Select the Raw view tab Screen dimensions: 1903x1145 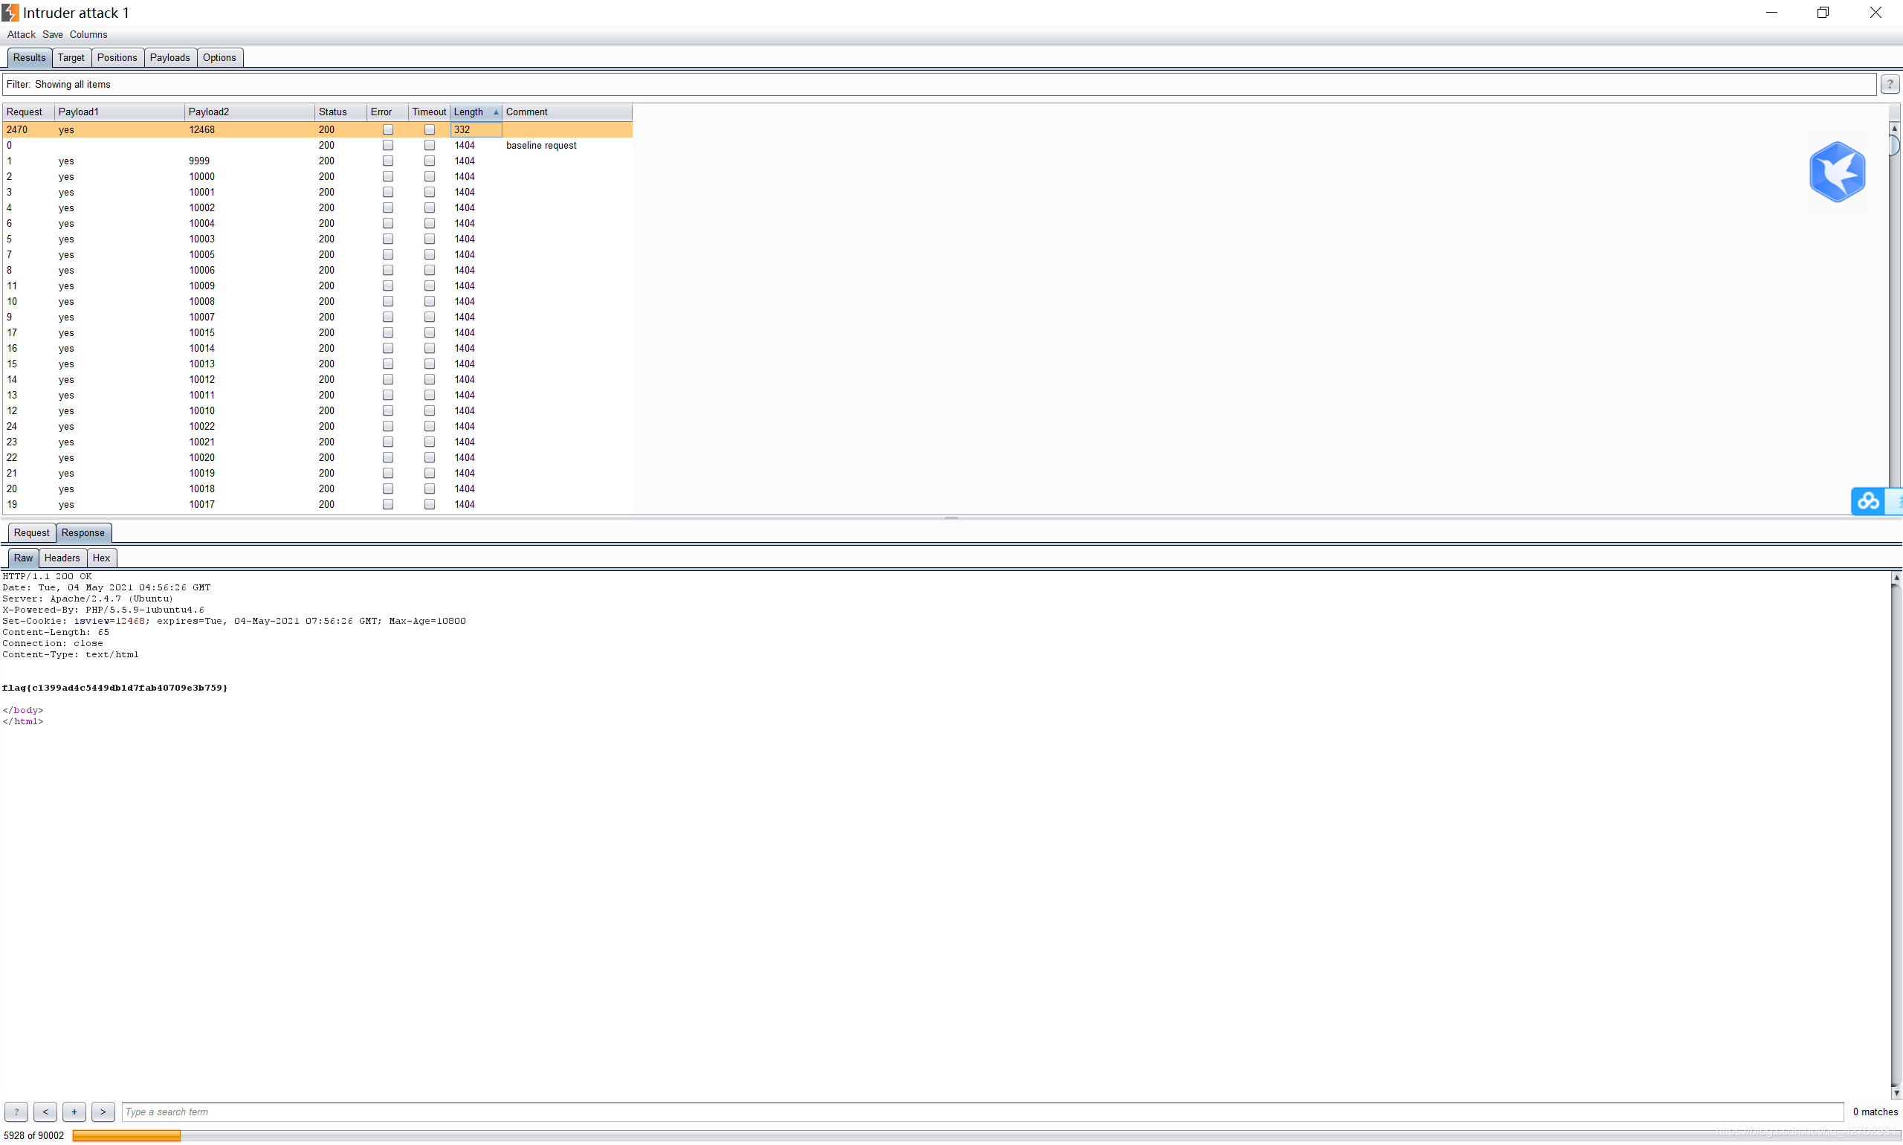[23, 558]
